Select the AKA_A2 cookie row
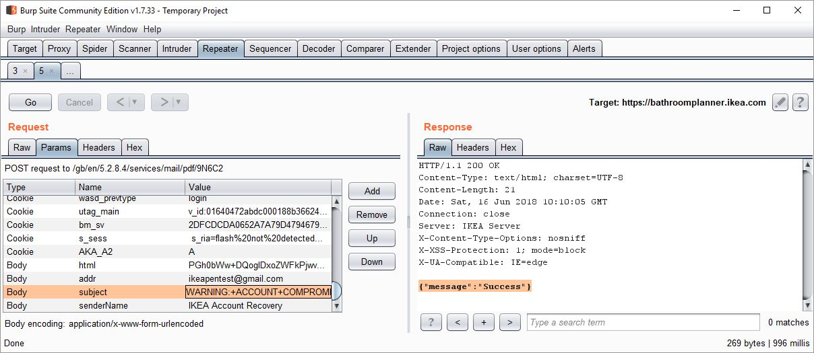 tap(168, 251)
